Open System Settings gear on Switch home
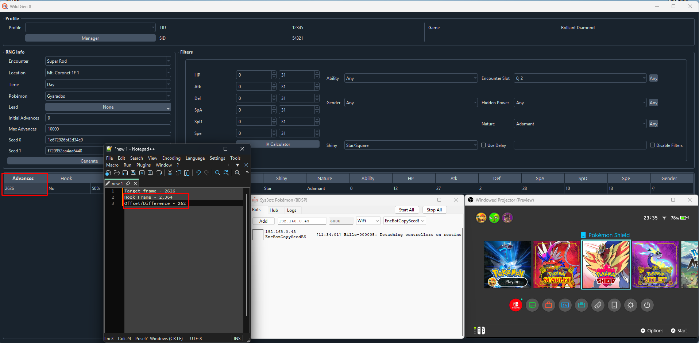Image resolution: width=699 pixels, height=343 pixels. click(631, 305)
